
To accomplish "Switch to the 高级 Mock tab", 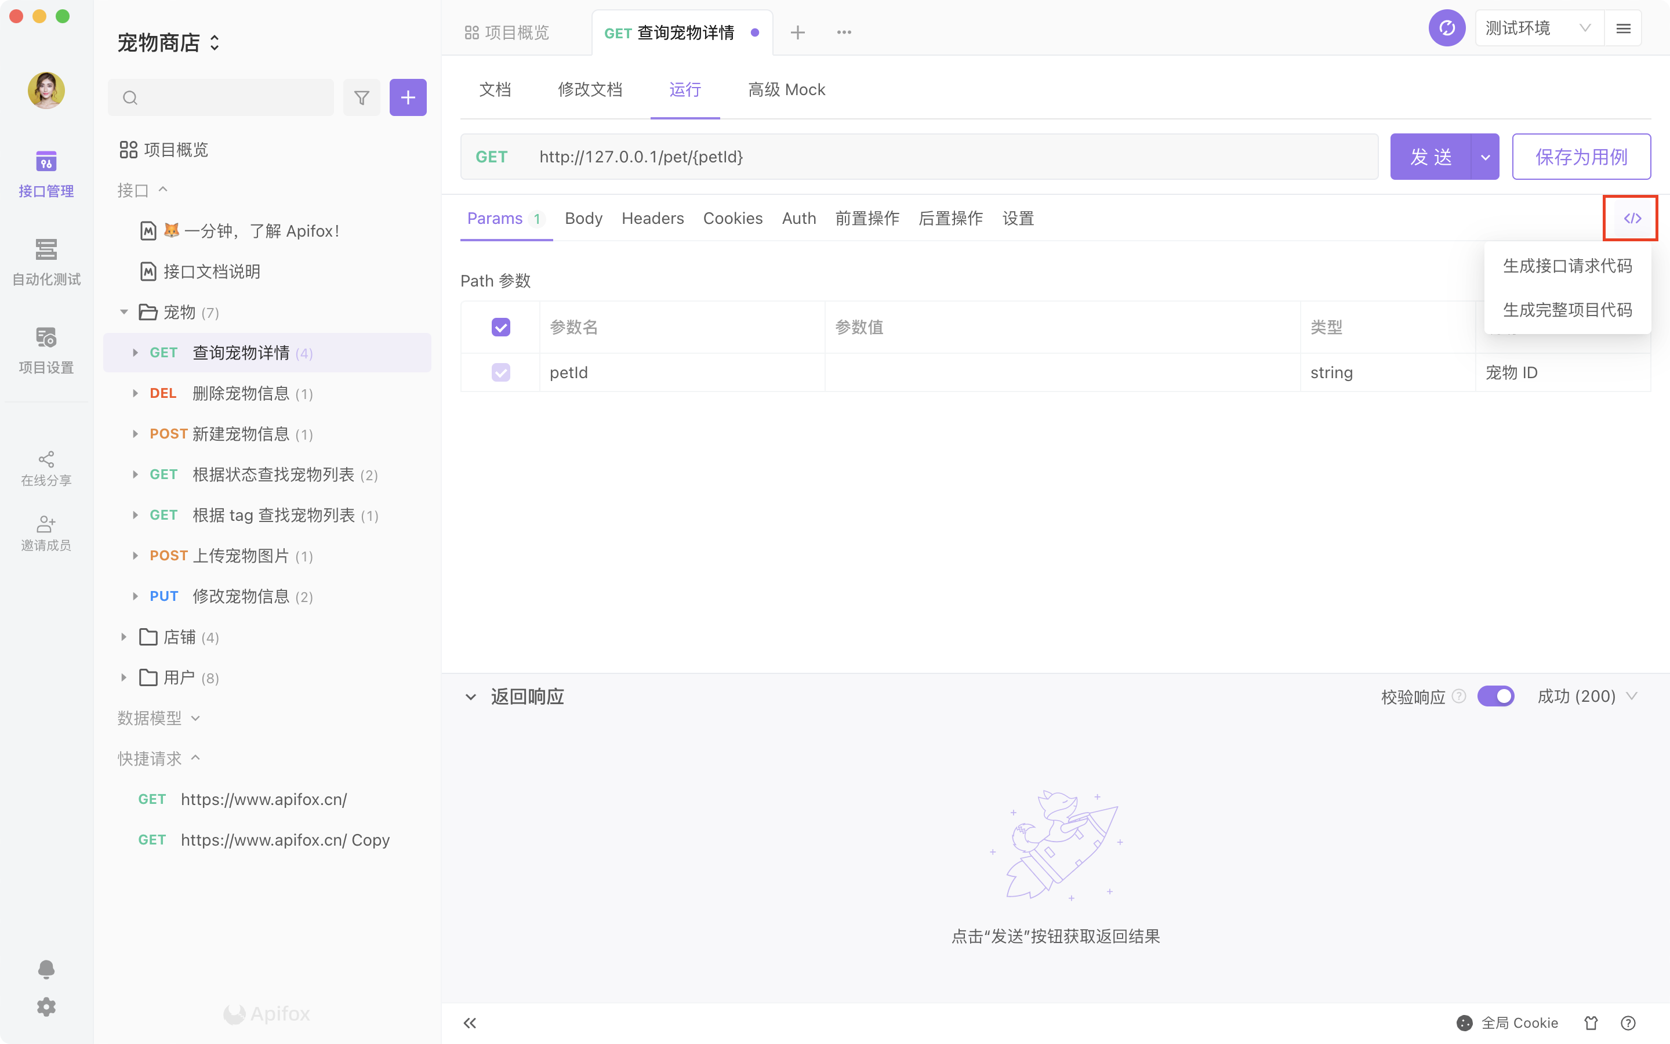I will click(x=786, y=89).
